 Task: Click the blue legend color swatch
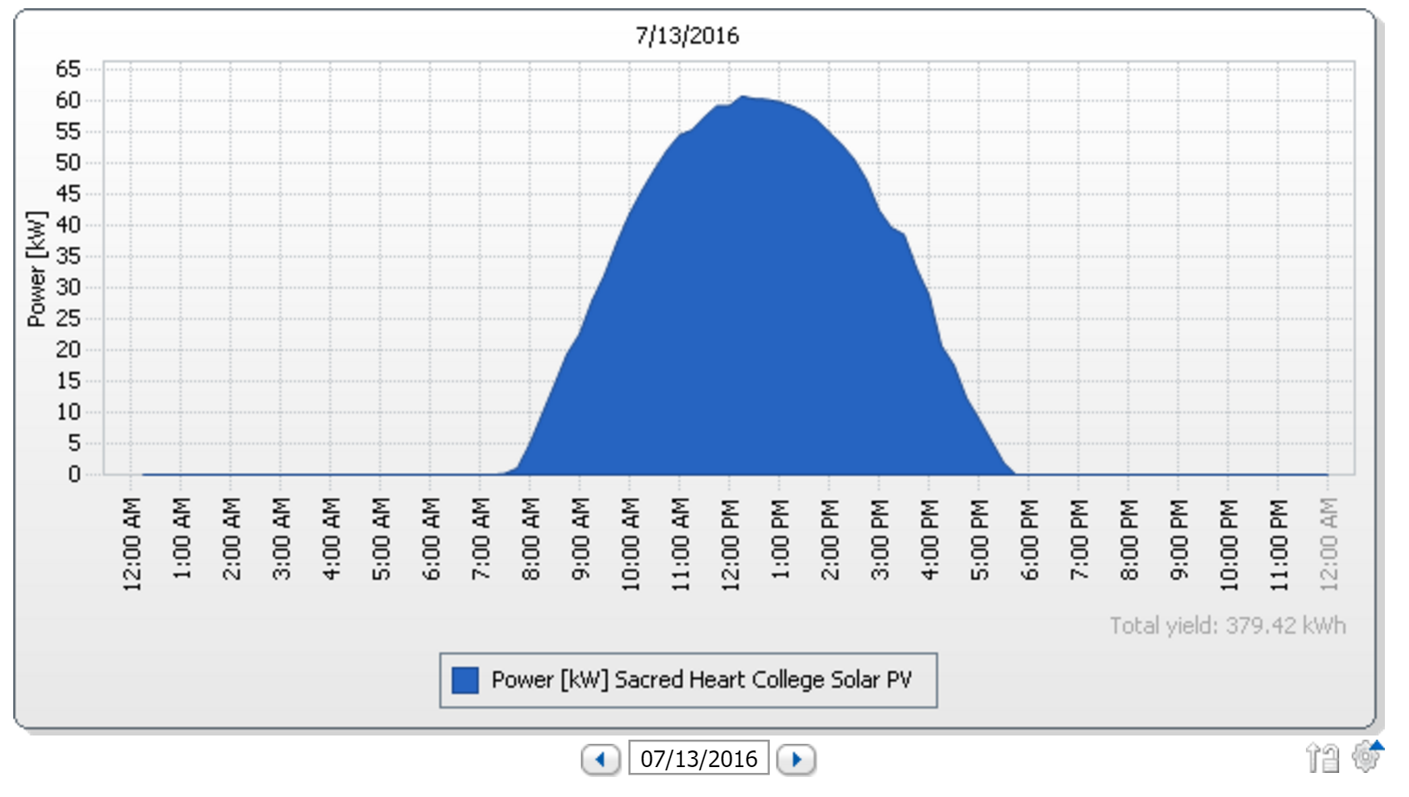(x=465, y=680)
